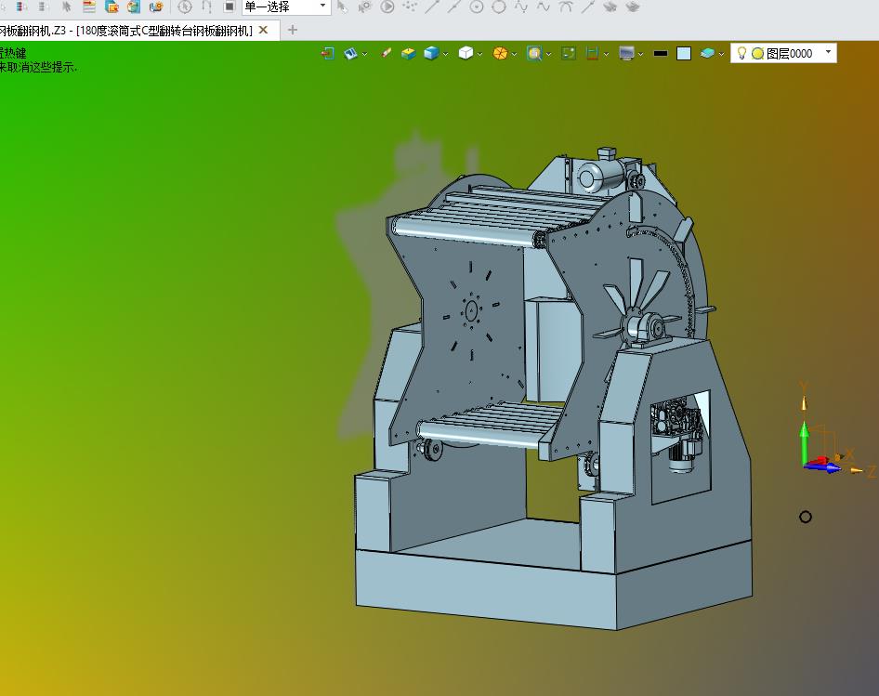Viewport: 879px width, 696px height.
Task: Click the green Y axis arrow of the triad
Action: click(805, 440)
